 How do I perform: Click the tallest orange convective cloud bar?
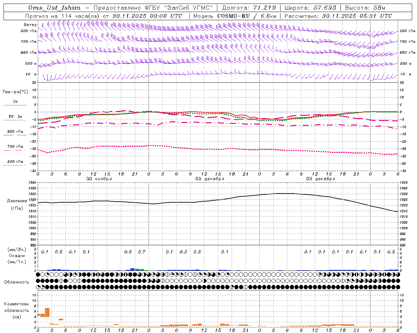[47, 313]
